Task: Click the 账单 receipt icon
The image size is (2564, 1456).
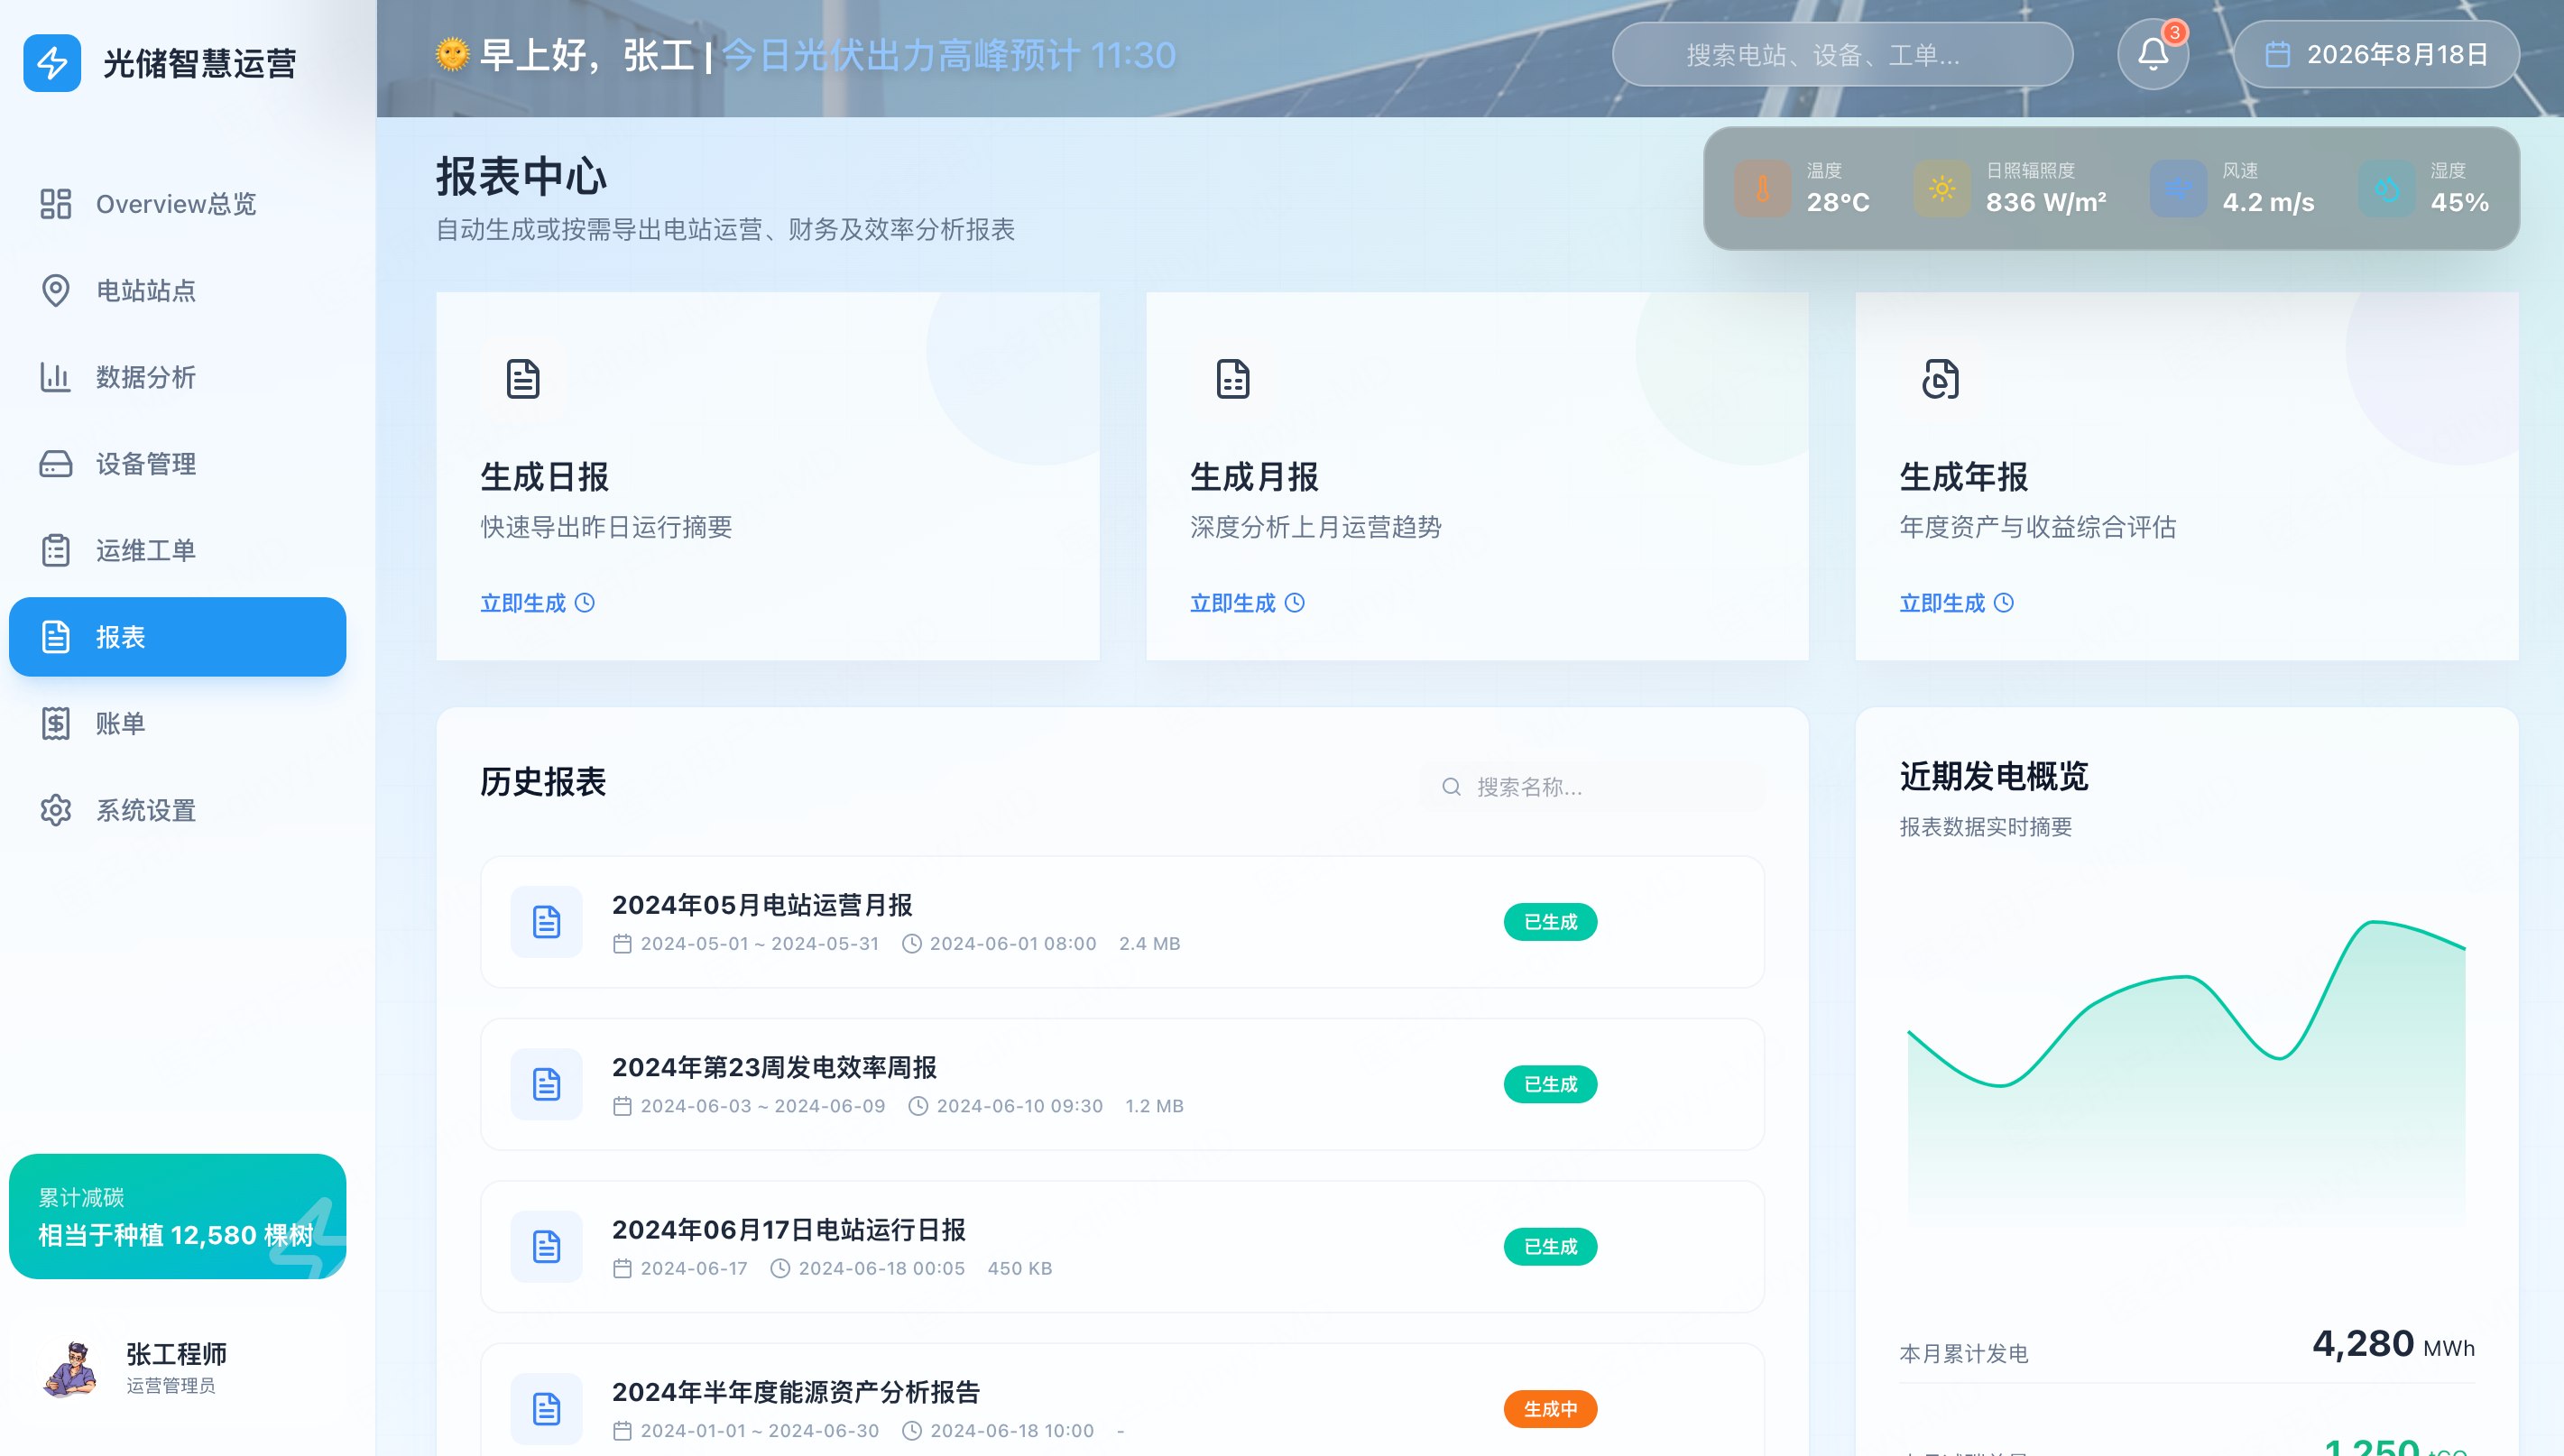Action: coord(56,723)
